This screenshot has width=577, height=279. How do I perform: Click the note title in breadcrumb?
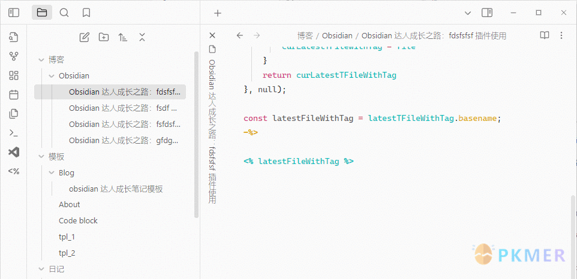(434, 35)
